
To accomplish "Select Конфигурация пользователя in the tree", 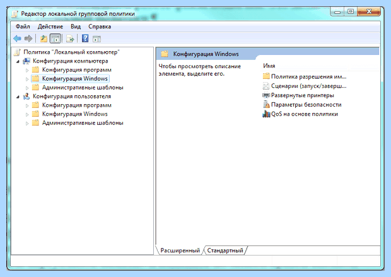I will (72, 97).
